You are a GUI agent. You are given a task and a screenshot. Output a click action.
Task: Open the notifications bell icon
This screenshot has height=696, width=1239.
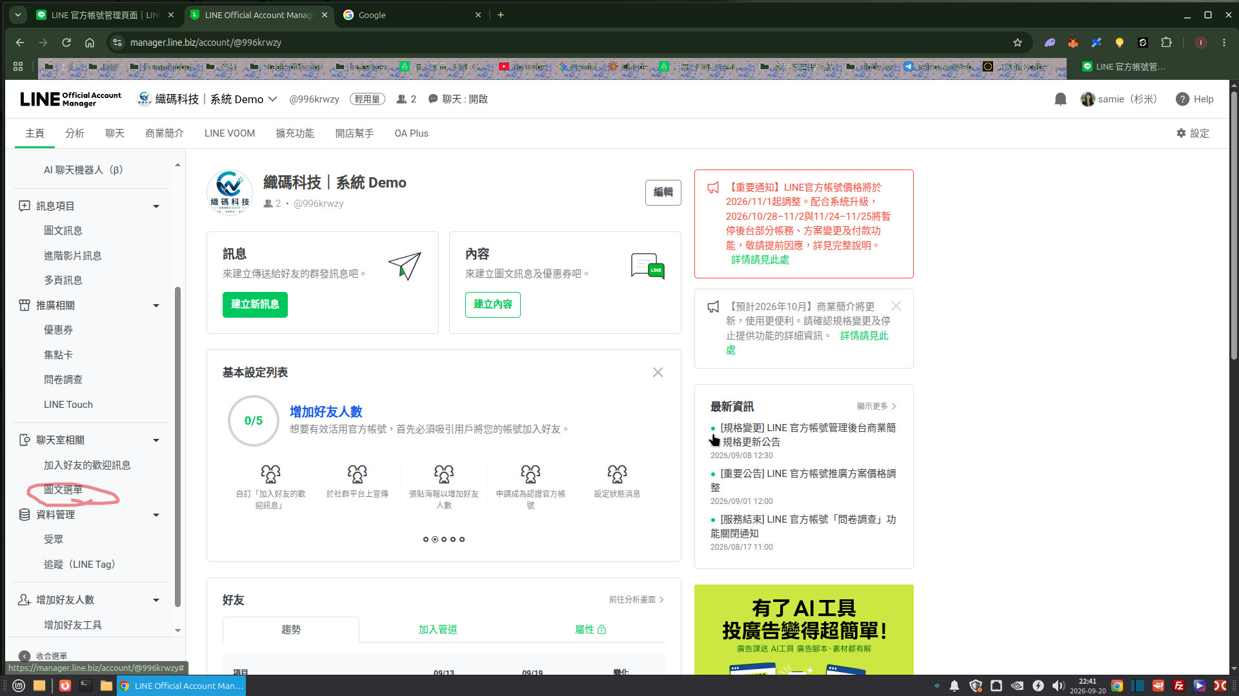click(x=1060, y=99)
